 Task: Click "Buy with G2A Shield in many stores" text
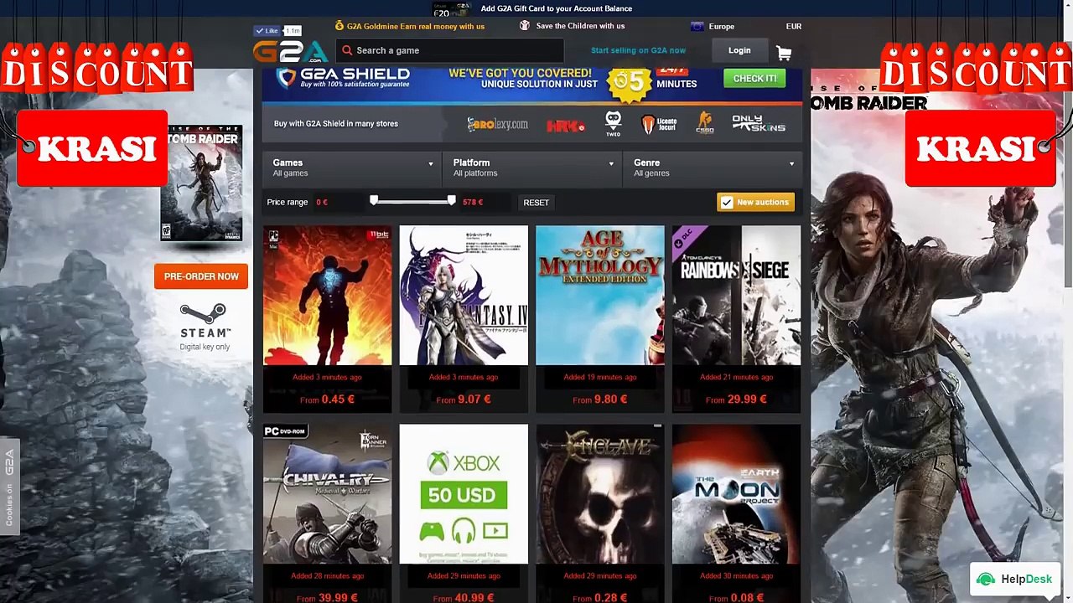[x=336, y=124]
